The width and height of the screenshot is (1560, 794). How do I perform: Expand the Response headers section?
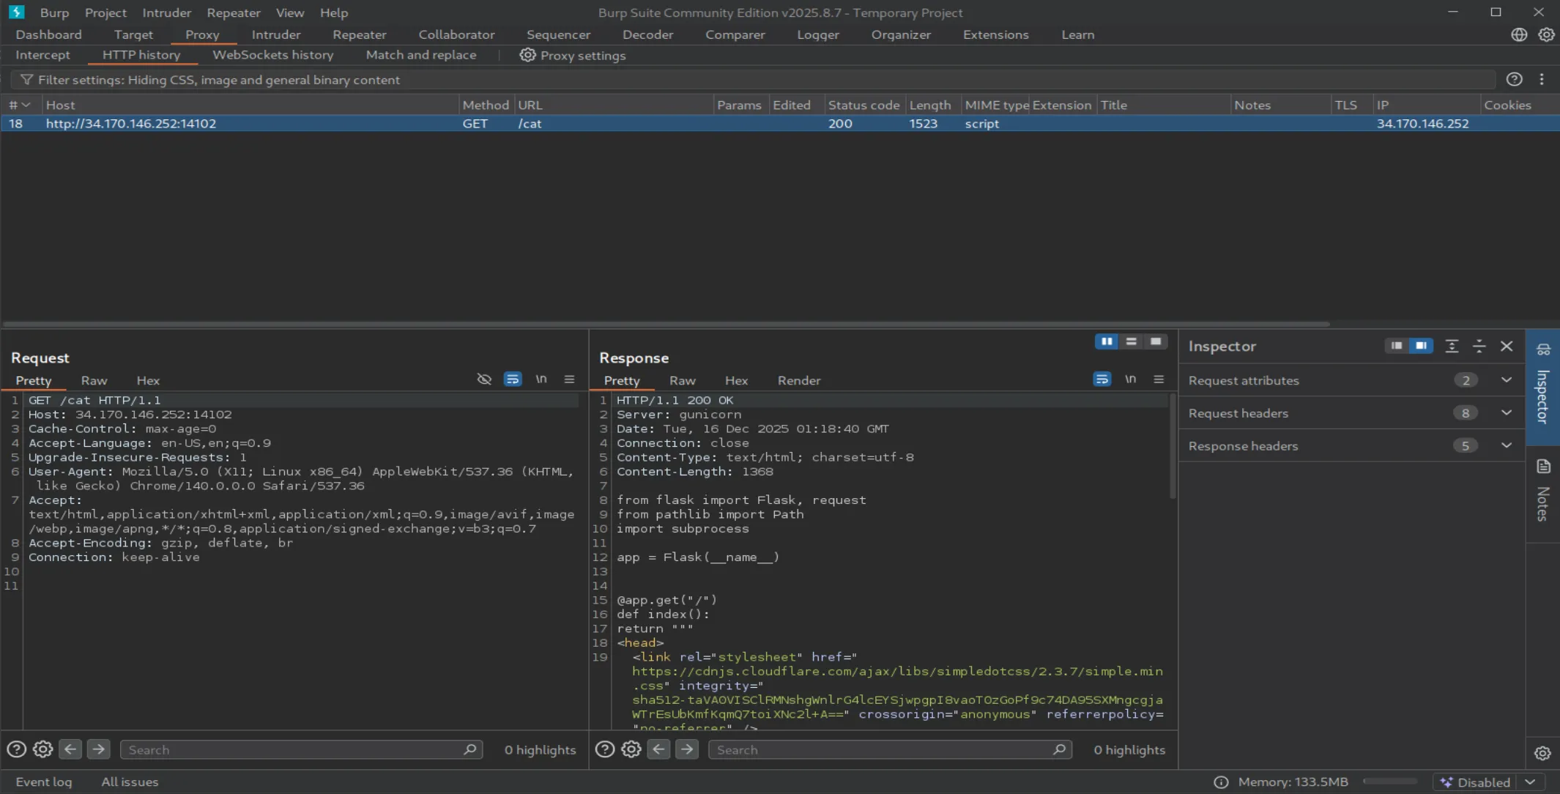coord(1507,445)
